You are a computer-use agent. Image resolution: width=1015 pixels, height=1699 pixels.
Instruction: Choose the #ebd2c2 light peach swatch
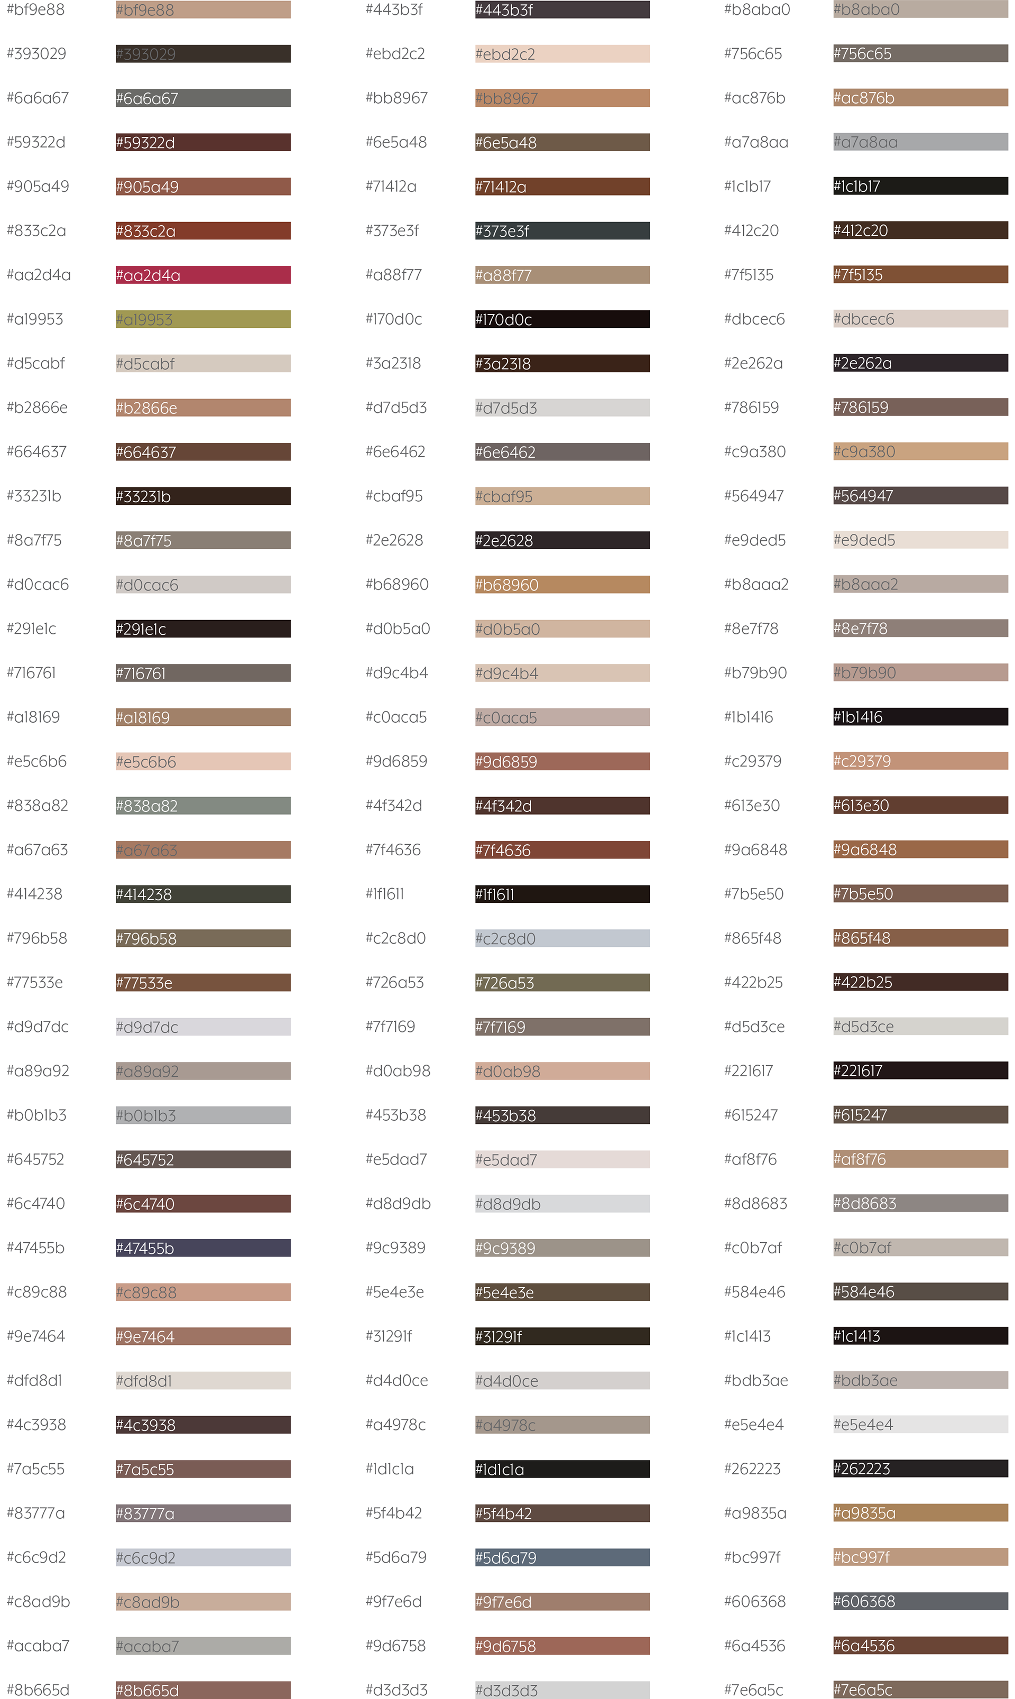pyautogui.click(x=562, y=54)
